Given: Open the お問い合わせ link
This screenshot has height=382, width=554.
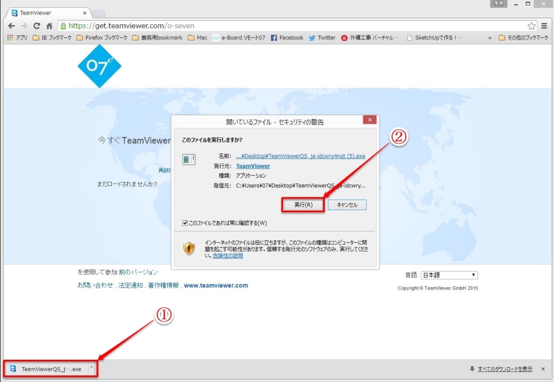Looking at the screenshot, I should pyautogui.click(x=95, y=286).
